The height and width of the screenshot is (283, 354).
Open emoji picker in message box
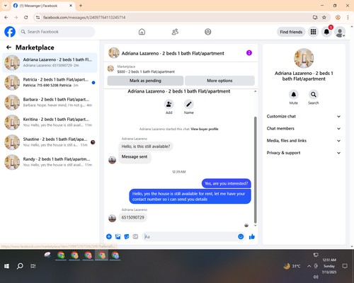coord(241,236)
